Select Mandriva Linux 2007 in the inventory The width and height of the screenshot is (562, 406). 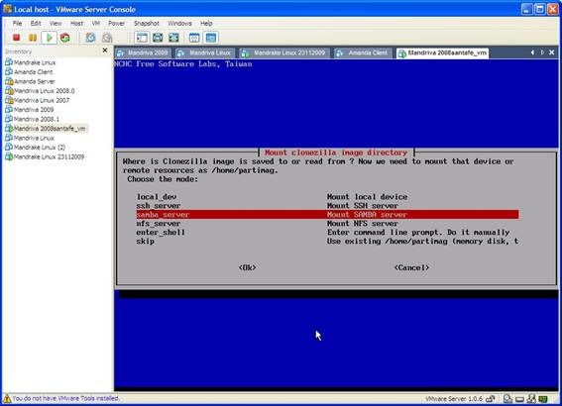(x=38, y=100)
